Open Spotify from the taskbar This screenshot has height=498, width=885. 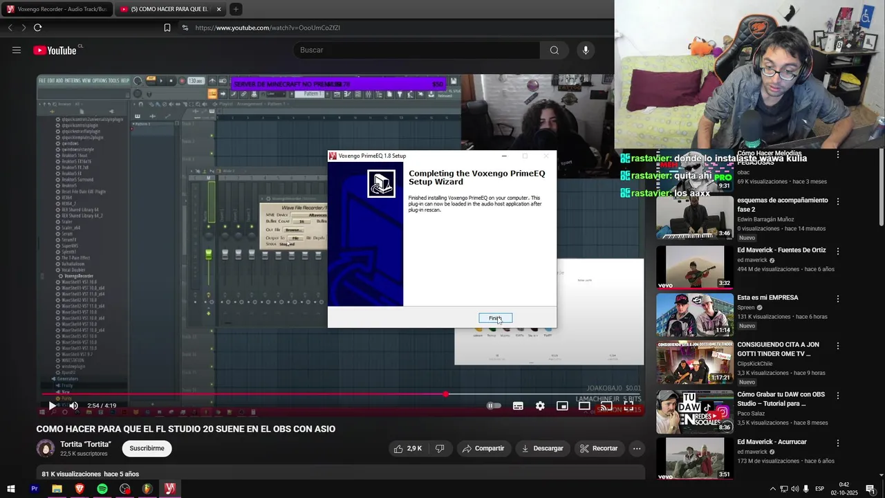pos(102,489)
